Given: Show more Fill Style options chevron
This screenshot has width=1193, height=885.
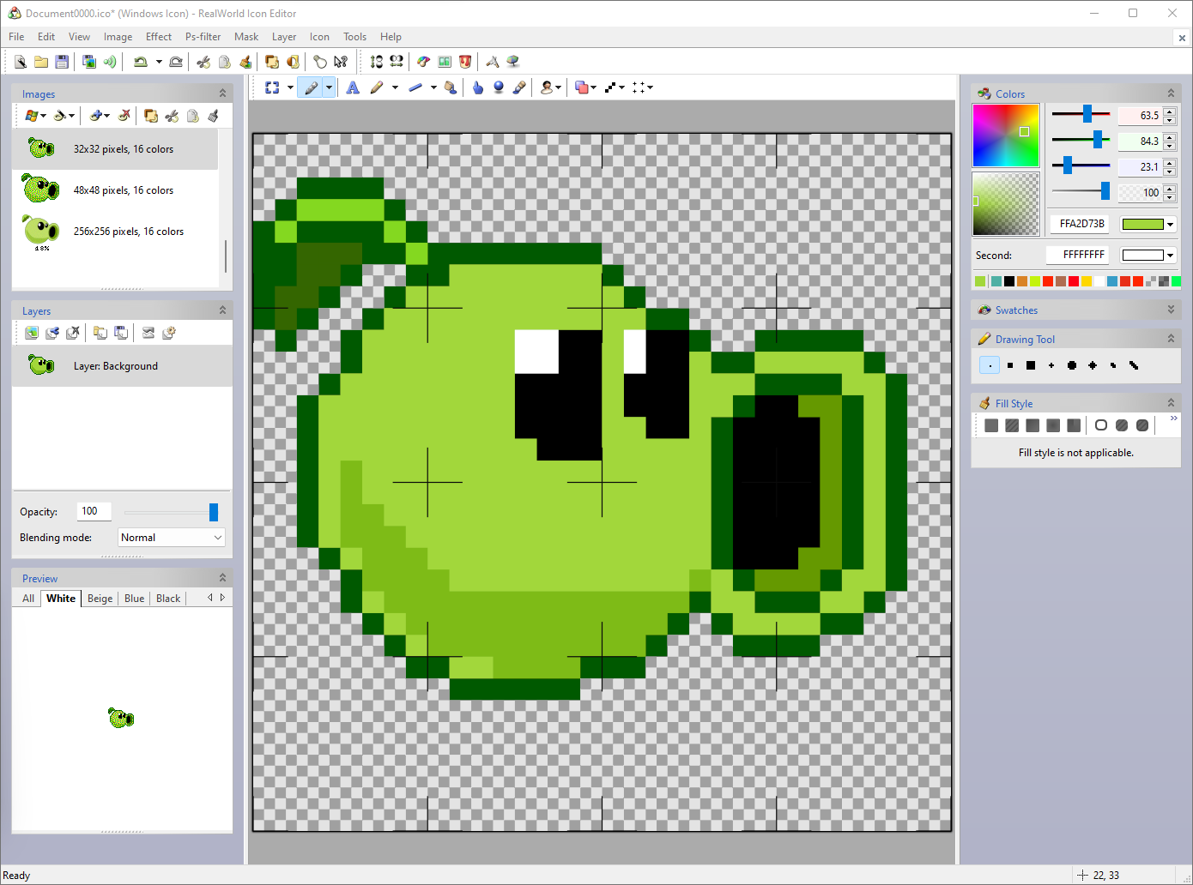Looking at the screenshot, I should coord(1173,418).
